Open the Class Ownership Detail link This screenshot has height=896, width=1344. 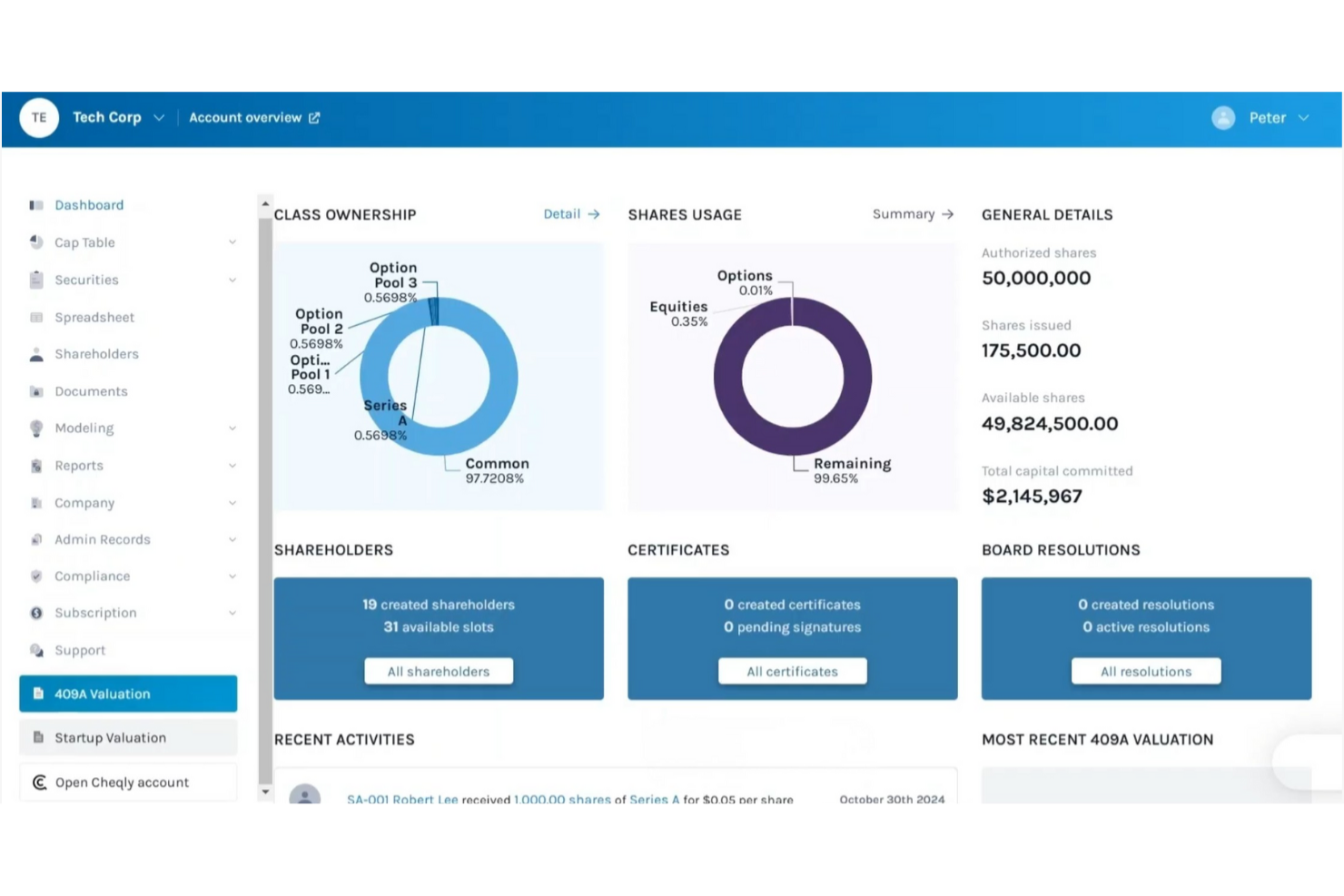[571, 214]
